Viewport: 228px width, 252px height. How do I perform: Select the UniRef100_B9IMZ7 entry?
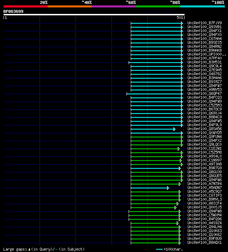(204, 82)
